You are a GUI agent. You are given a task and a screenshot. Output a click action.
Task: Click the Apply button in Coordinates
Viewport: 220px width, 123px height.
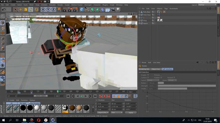[x=131, y=112]
